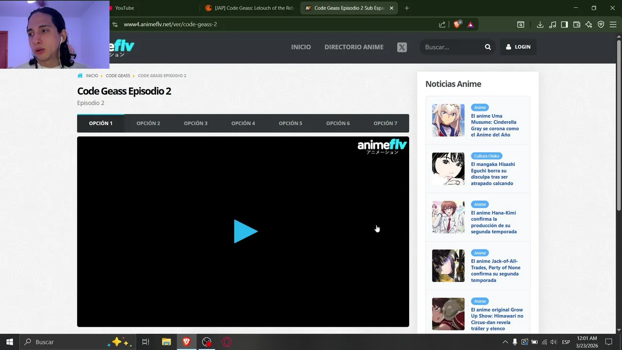Open the Windows Start menu
The height and width of the screenshot is (350, 622).
coord(9,342)
